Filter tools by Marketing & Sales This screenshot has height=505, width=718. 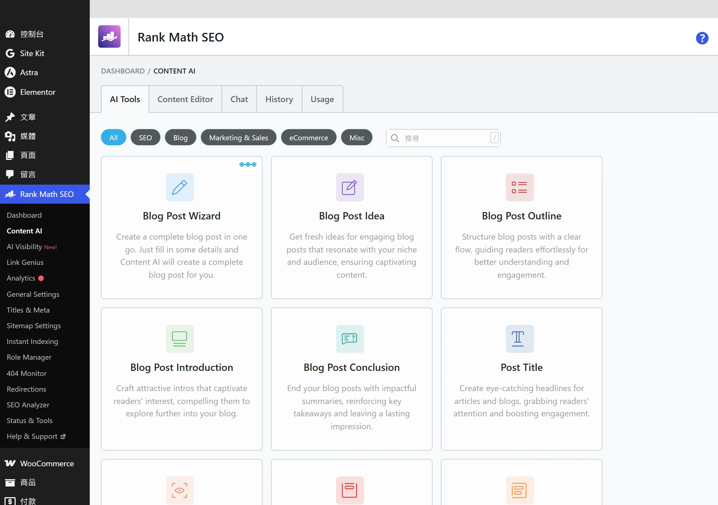click(x=239, y=137)
